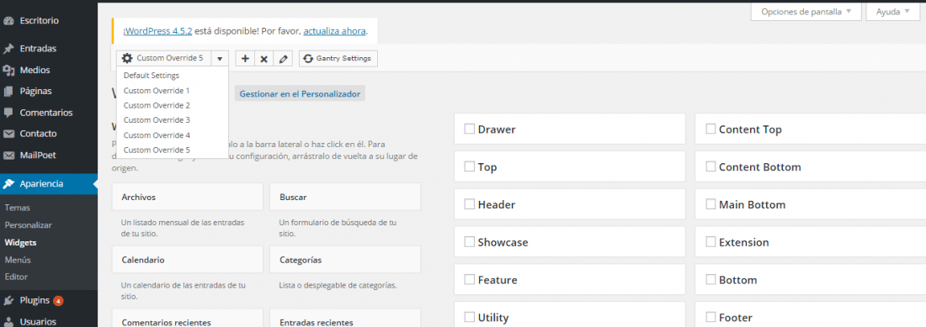Click the X icon to delete override
The height and width of the screenshot is (327, 926).
coord(264,59)
